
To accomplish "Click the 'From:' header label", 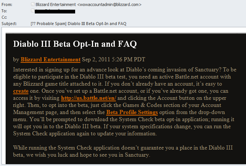I will tap(7, 4).
